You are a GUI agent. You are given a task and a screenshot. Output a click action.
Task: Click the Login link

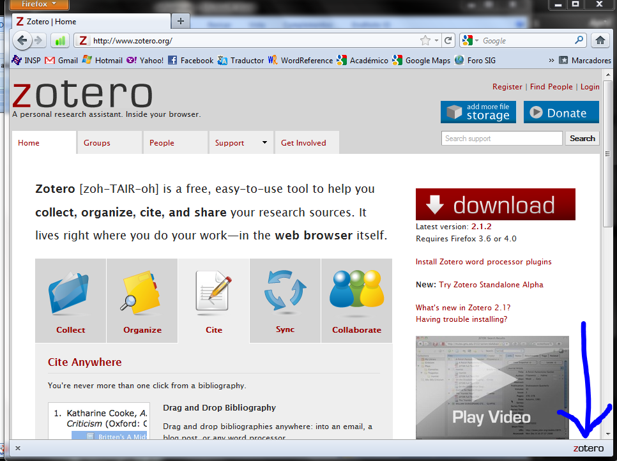[x=590, y=87]
